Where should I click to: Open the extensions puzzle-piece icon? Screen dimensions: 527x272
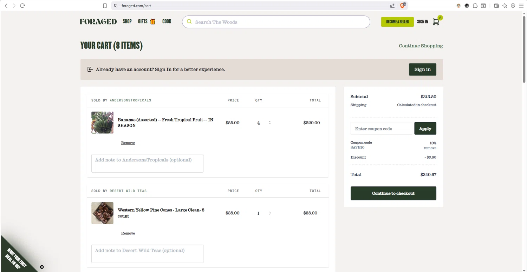(475, 6)
